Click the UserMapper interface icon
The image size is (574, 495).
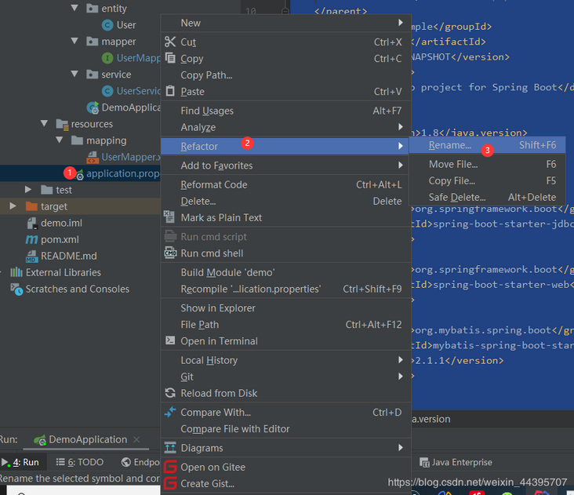(107, 58)
